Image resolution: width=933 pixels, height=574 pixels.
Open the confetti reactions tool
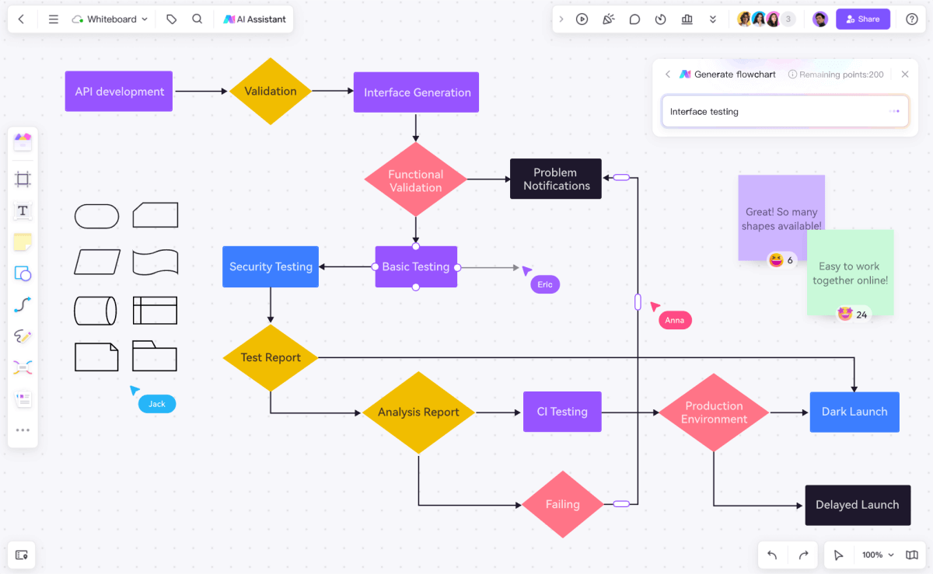click(608, 19)
